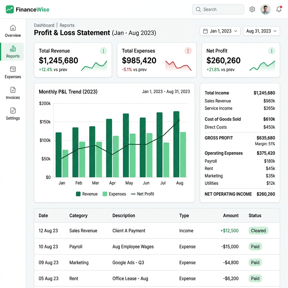Select the Reports bar chart icon

[13, 48]
